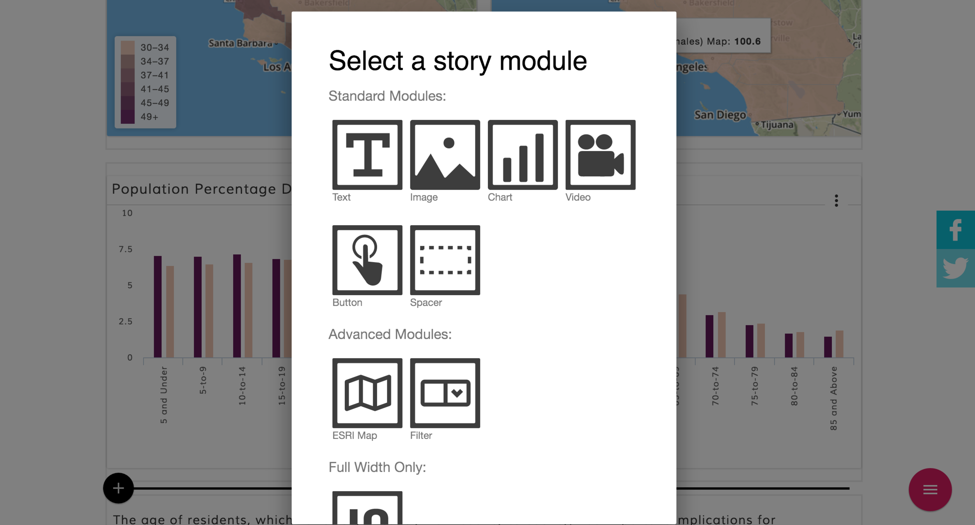975x525 pixels.
Task: Choose the Image module icon
Action: pyautogui.click(x=445, y=155)
